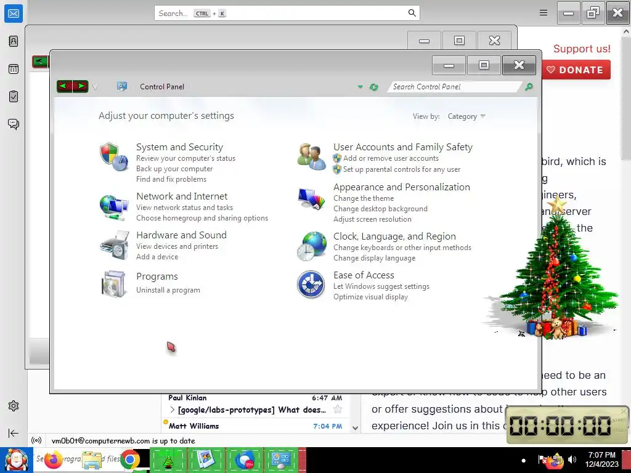Viewport: 631px width, 473px height.
Task: Click Change display language link
Action: (374, 258)
